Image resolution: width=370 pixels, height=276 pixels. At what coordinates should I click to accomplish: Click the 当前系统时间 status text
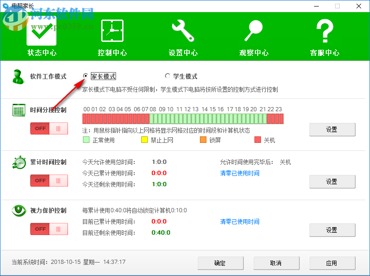pos(69,262)
